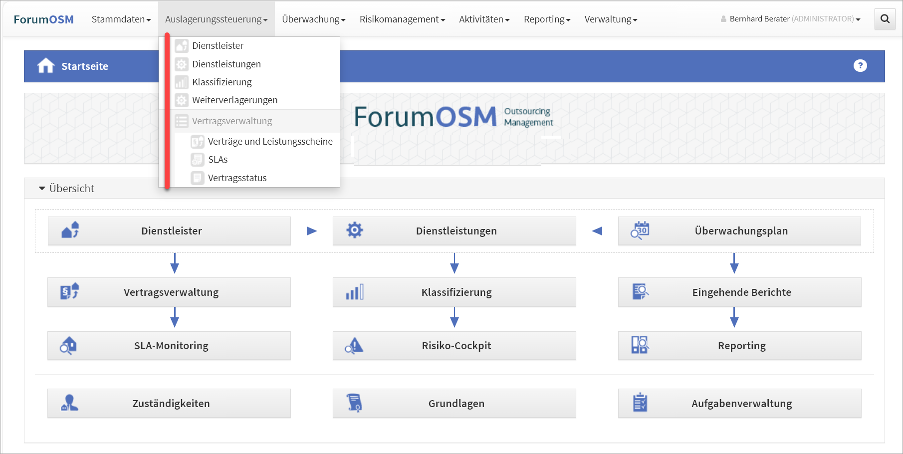The image size is (903, 454).
Task: Click the warning icon on Risiko-Cockpit tile
Action: [354, 345]
